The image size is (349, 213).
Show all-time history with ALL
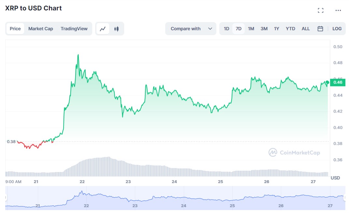(305, 29)
